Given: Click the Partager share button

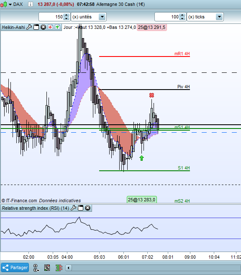Looking at the screenshot, I should 15,267.
